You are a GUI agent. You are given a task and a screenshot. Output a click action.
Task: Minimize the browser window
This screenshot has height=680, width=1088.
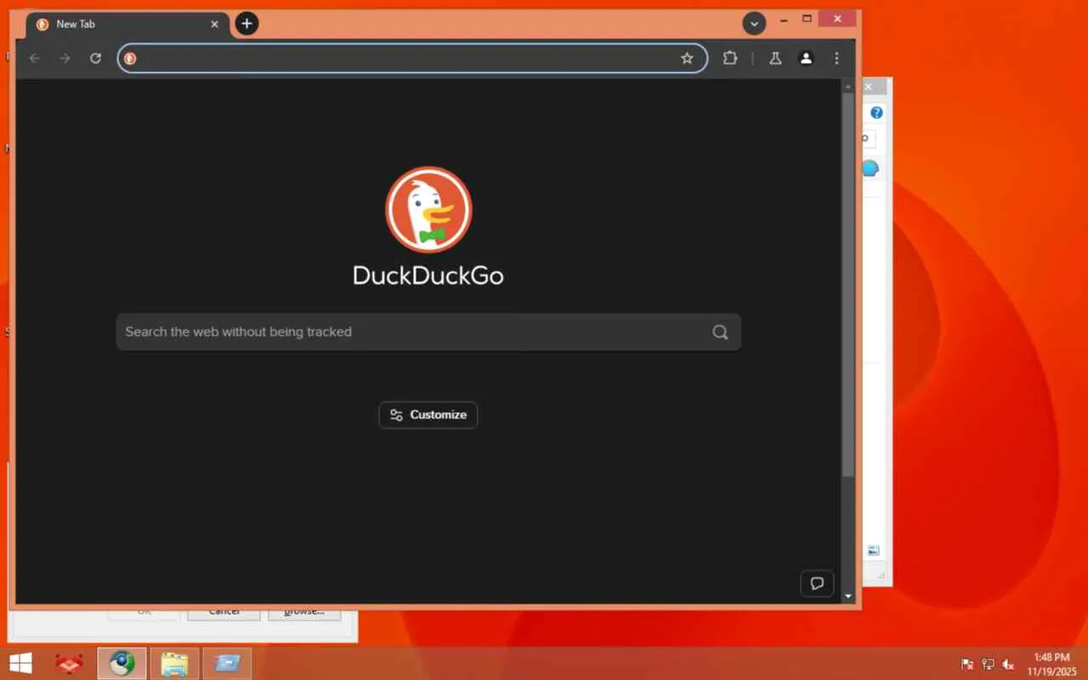[784, 19]
